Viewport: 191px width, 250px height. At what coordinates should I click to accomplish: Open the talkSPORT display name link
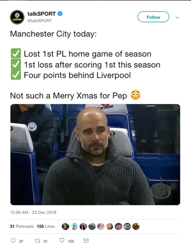pyautogui.click(x=41, y=13)
